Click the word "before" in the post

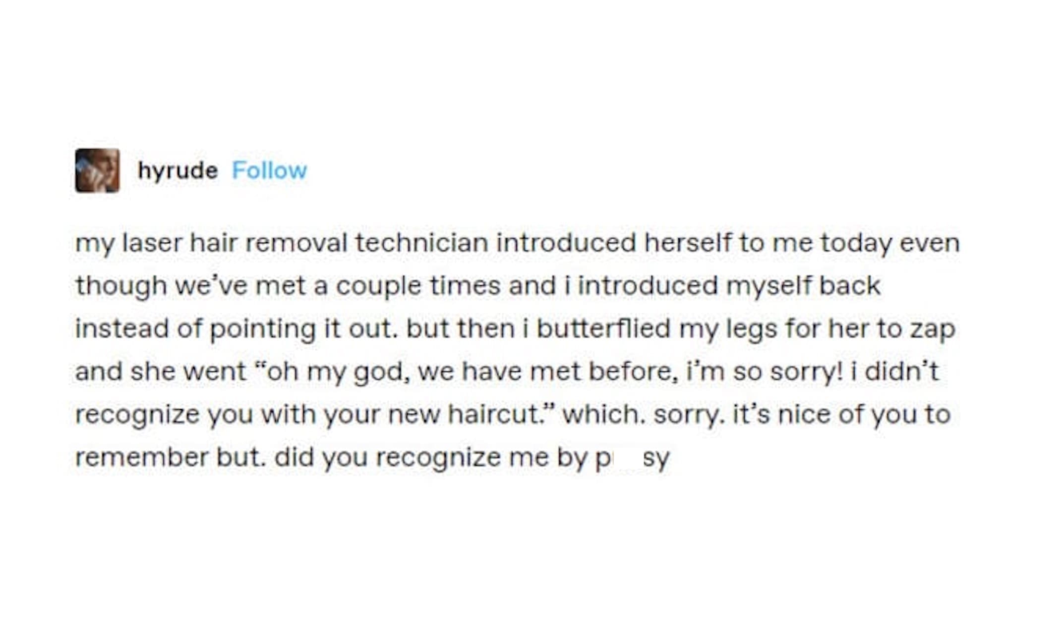click(633, 371)
